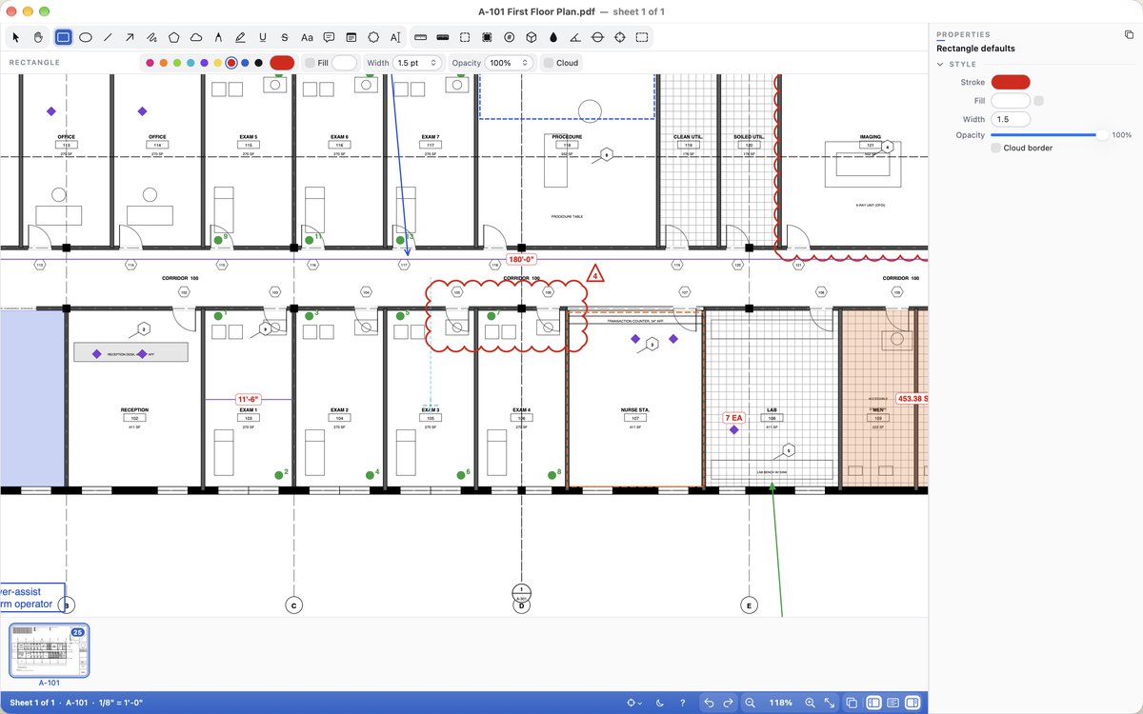
Task: Click the 118% zoom level
Action: coord(780,703)
